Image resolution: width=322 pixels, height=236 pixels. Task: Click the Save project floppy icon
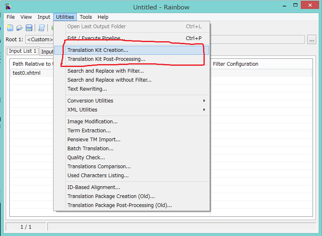[x=29, y=28]
